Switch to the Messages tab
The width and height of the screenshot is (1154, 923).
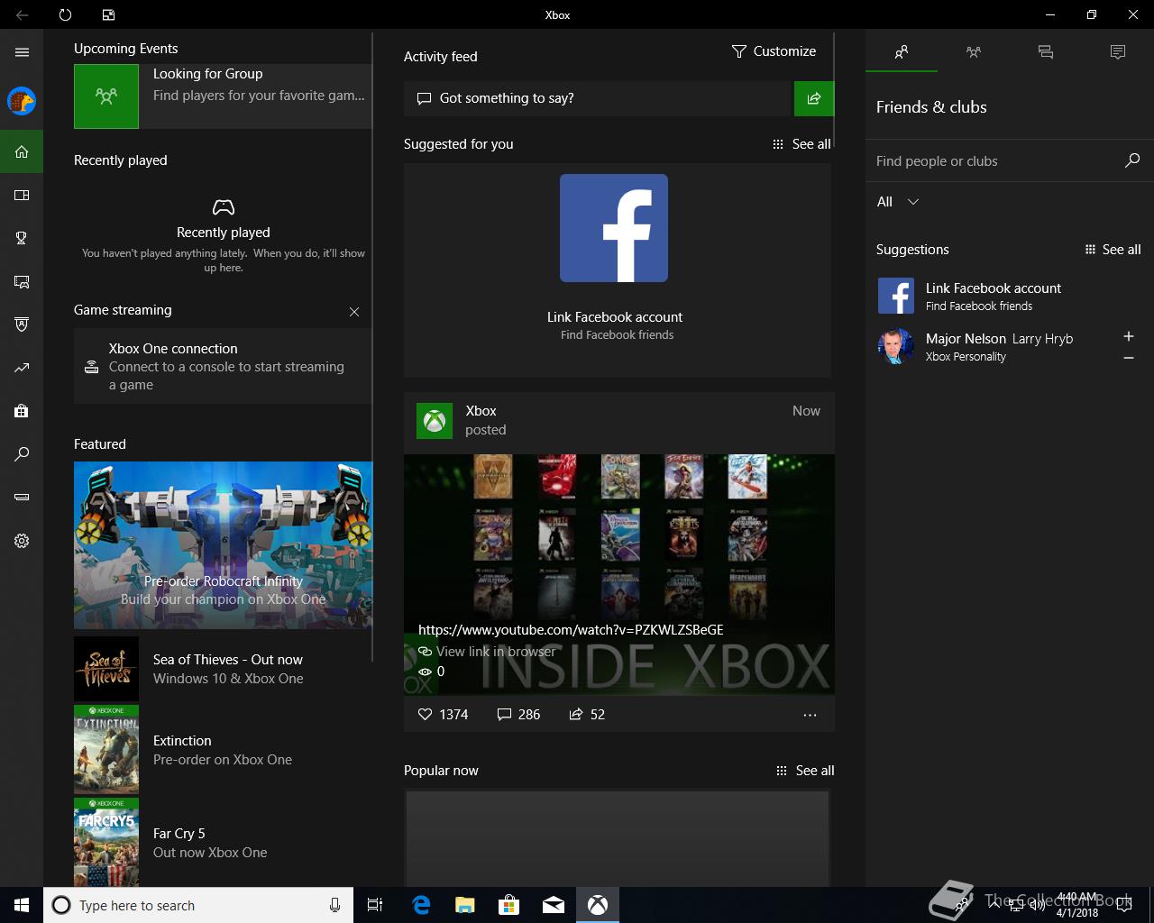(1046, 52)
